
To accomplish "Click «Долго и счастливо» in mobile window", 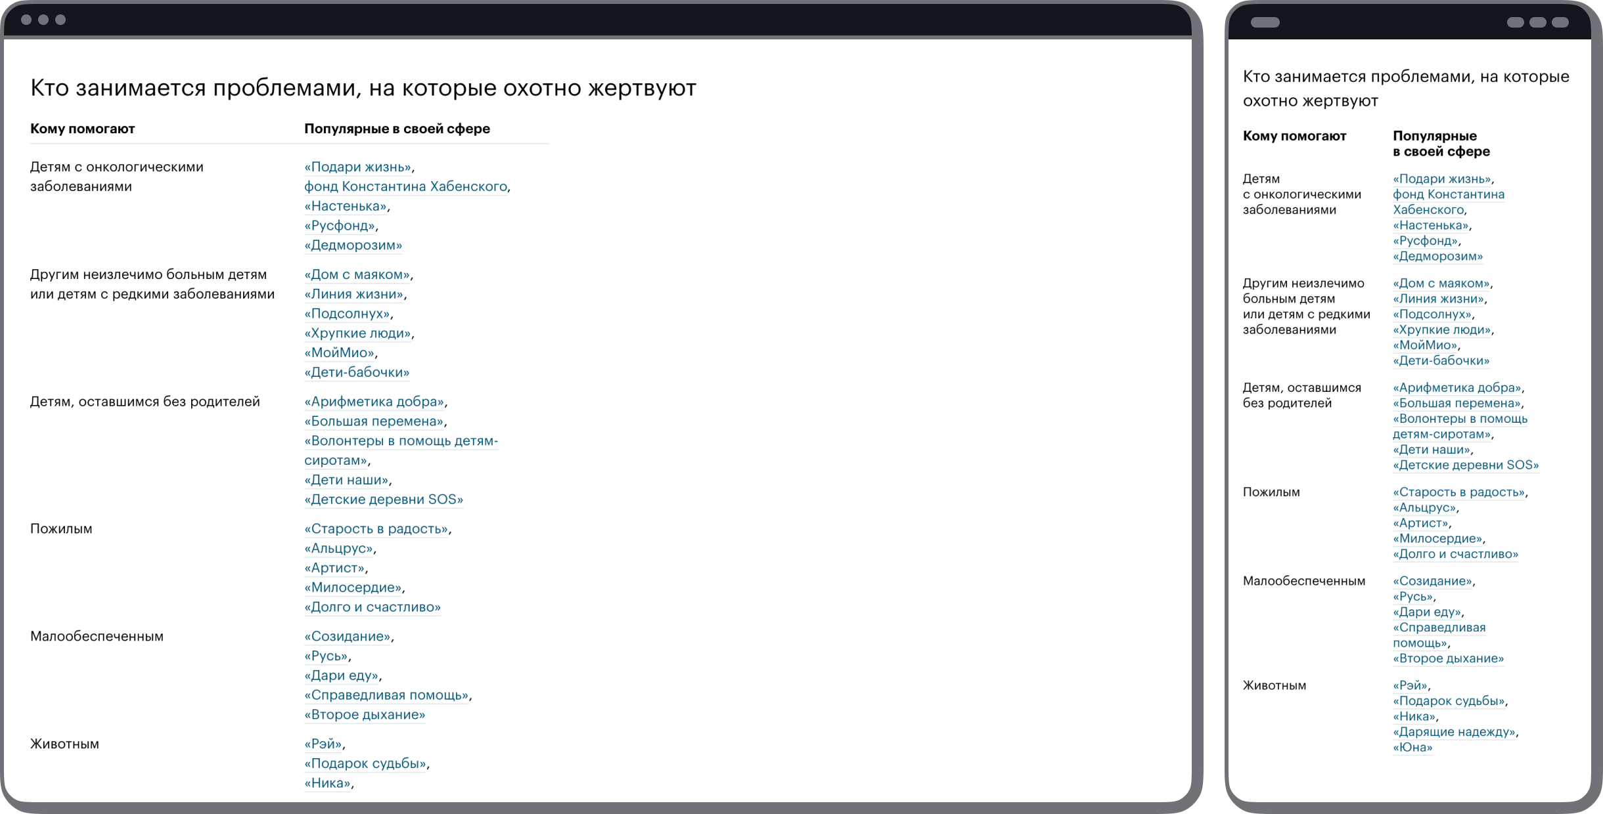I will pos(1455,555).
